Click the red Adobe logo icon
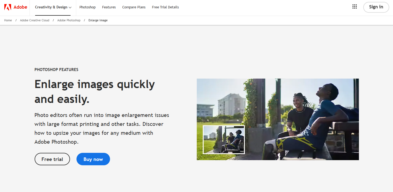 [8, 7]
